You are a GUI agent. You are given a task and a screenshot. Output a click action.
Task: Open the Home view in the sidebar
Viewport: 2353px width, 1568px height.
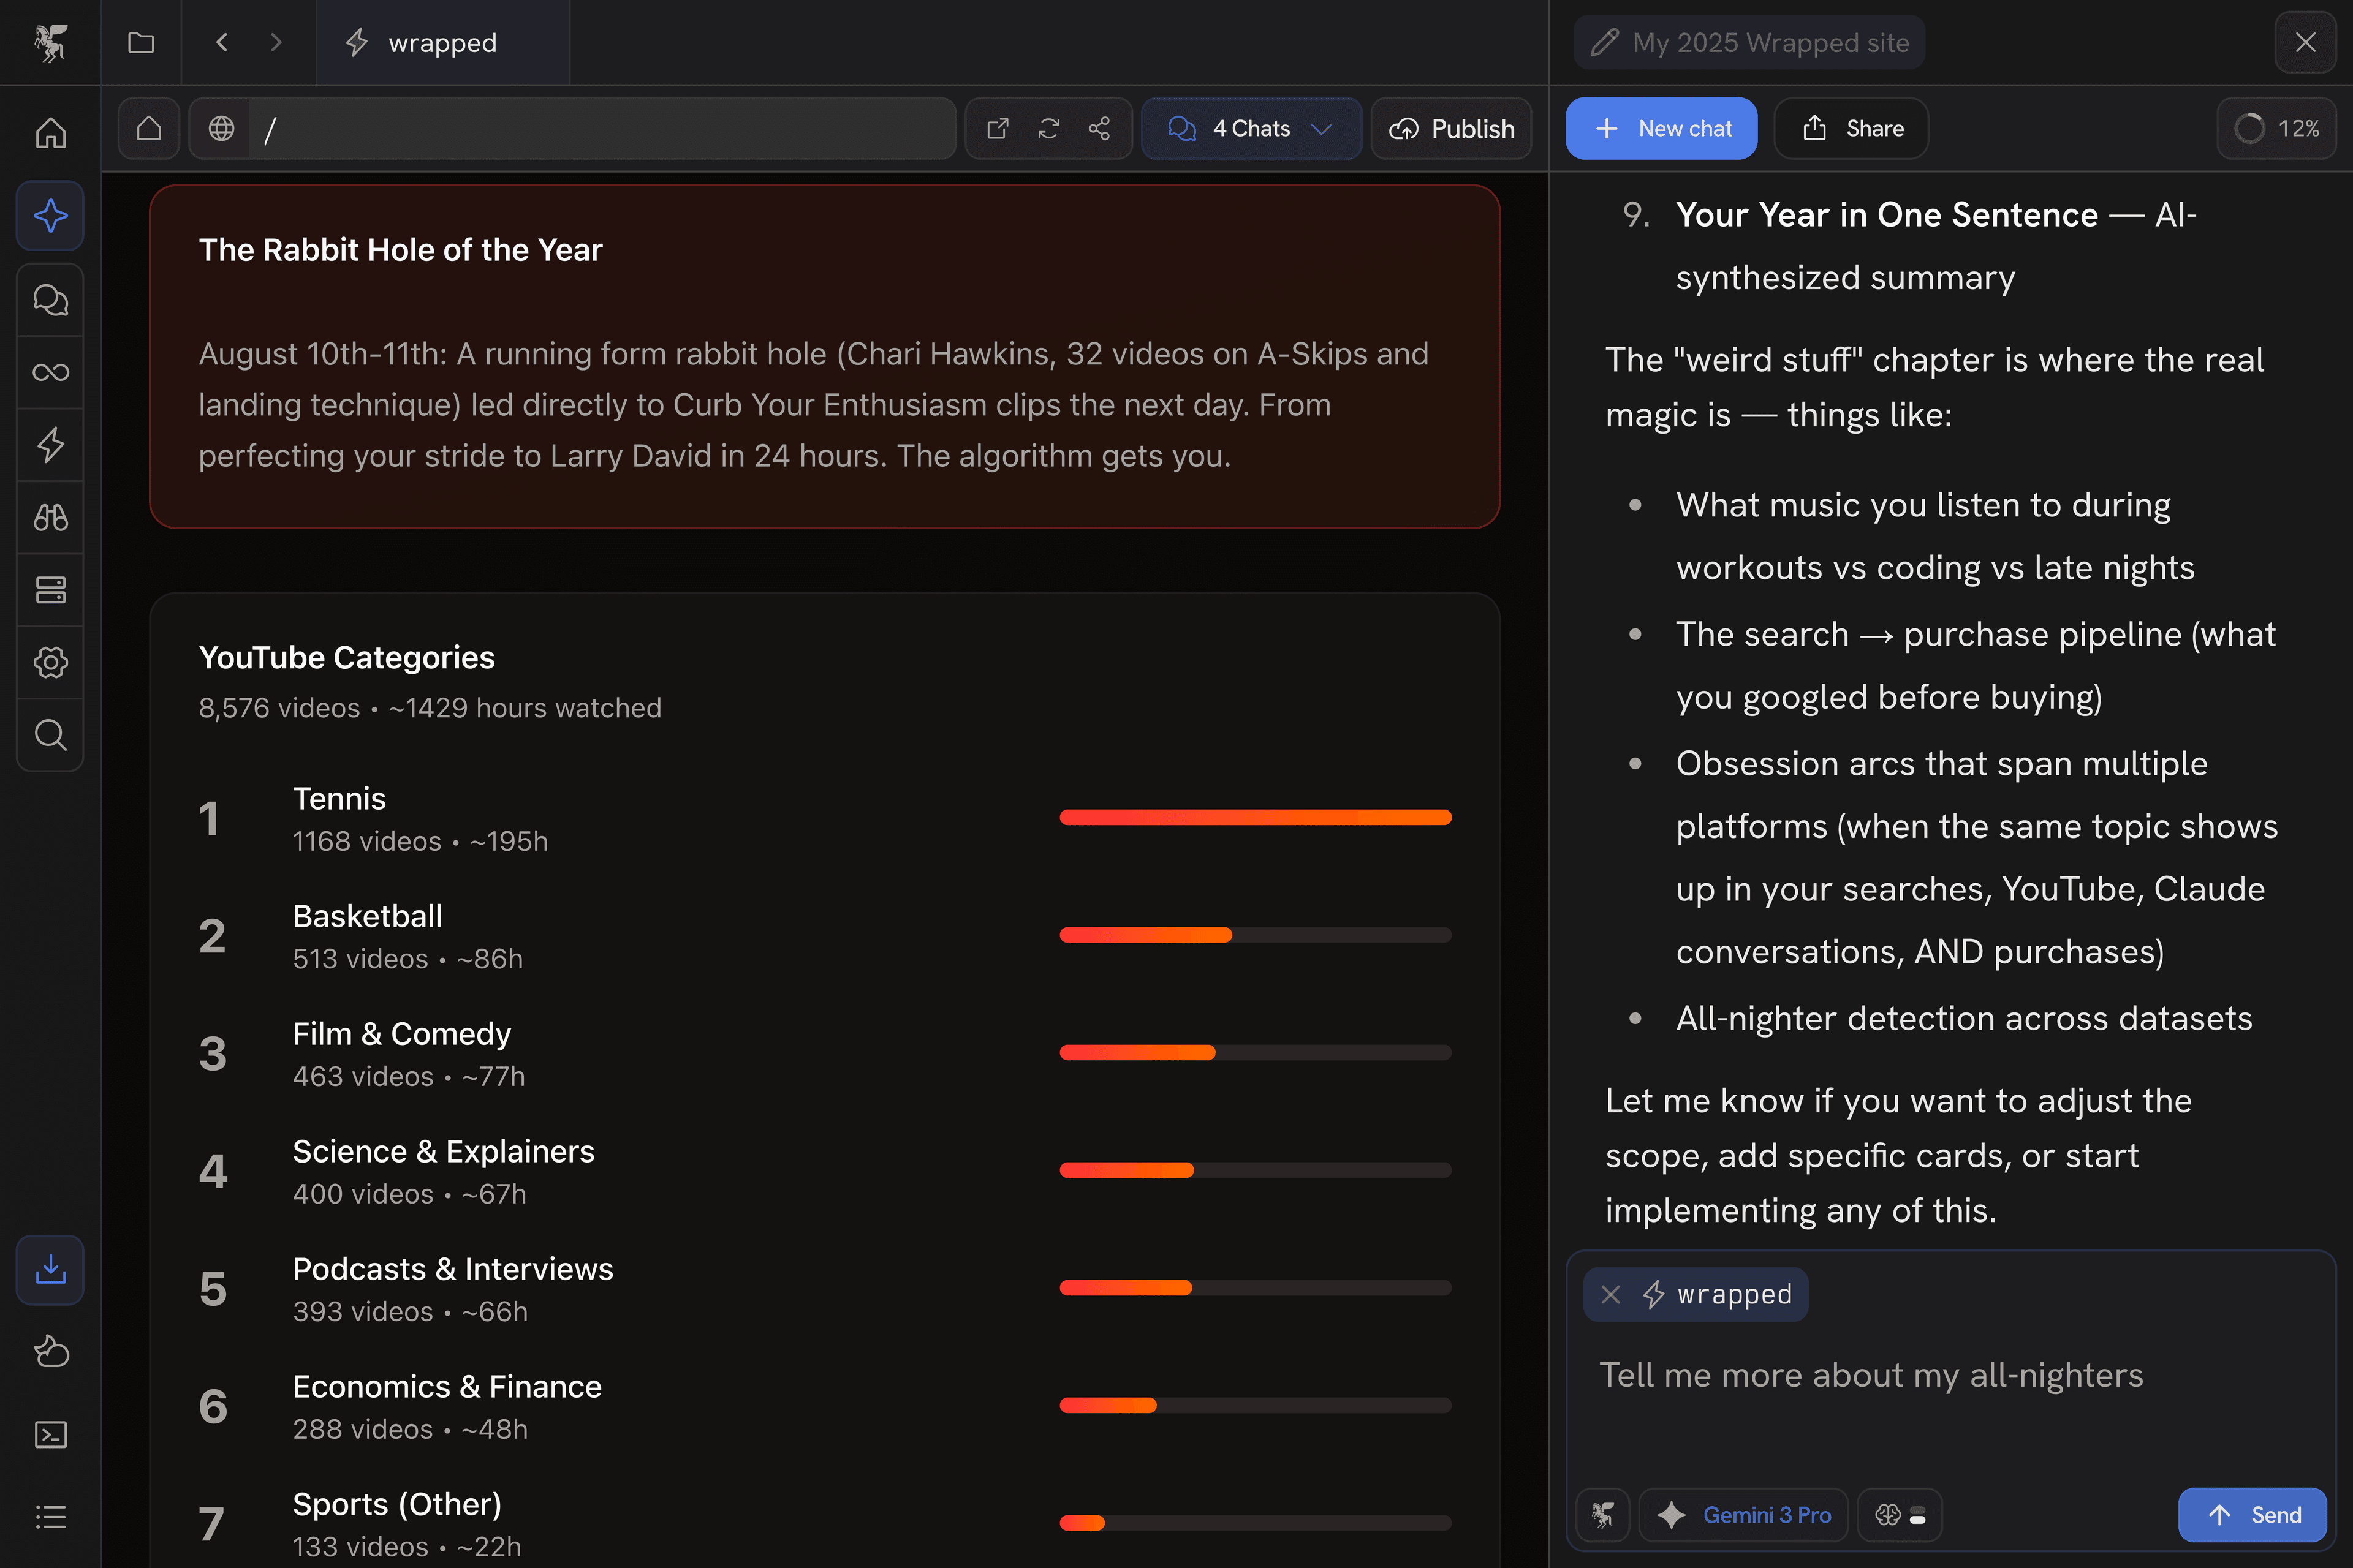click(x=50, y=131)
